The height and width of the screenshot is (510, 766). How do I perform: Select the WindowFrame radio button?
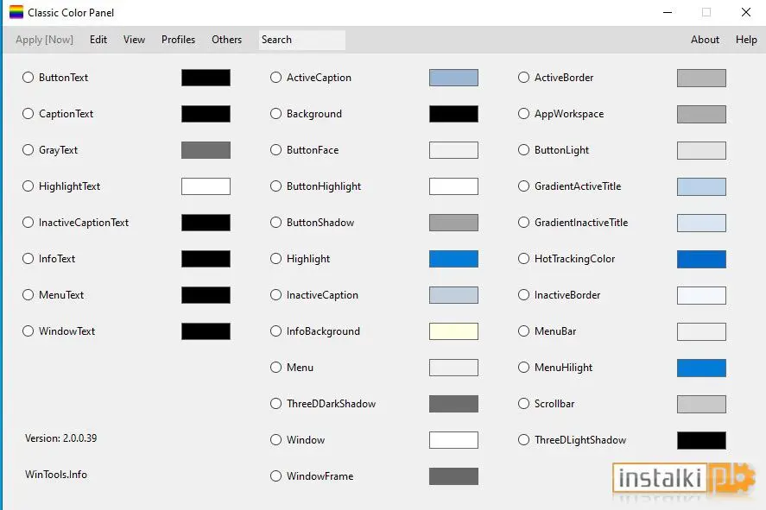coord(275,475)
